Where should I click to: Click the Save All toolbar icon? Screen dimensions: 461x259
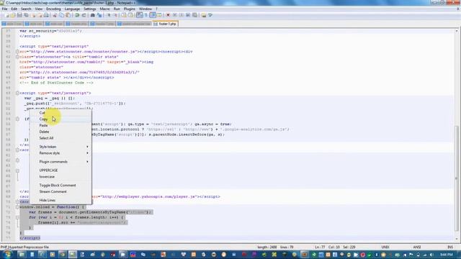(x=26, y=15)
